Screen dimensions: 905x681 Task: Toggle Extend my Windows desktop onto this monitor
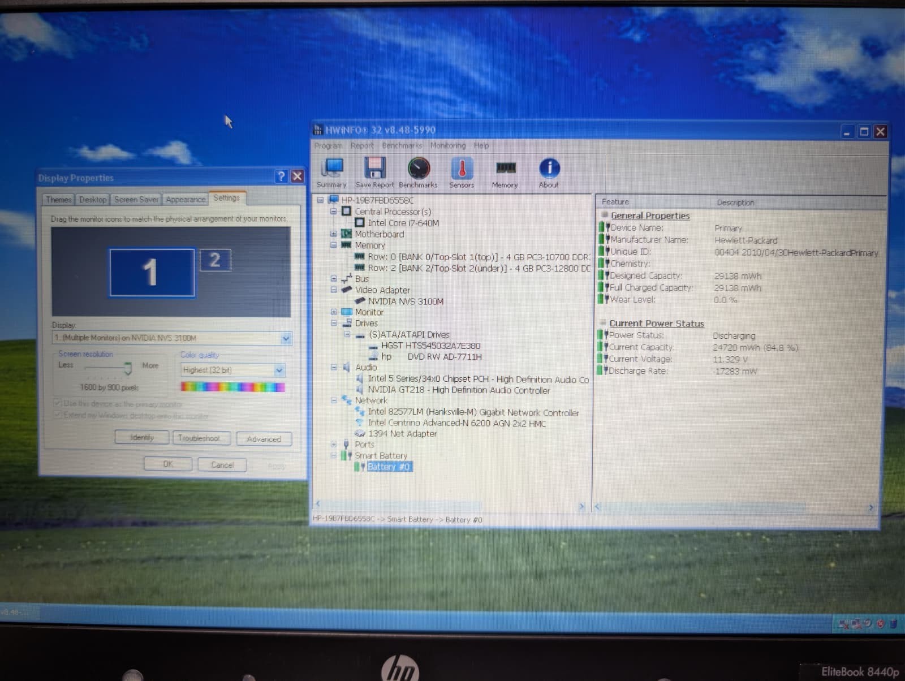tap(57, 415)
